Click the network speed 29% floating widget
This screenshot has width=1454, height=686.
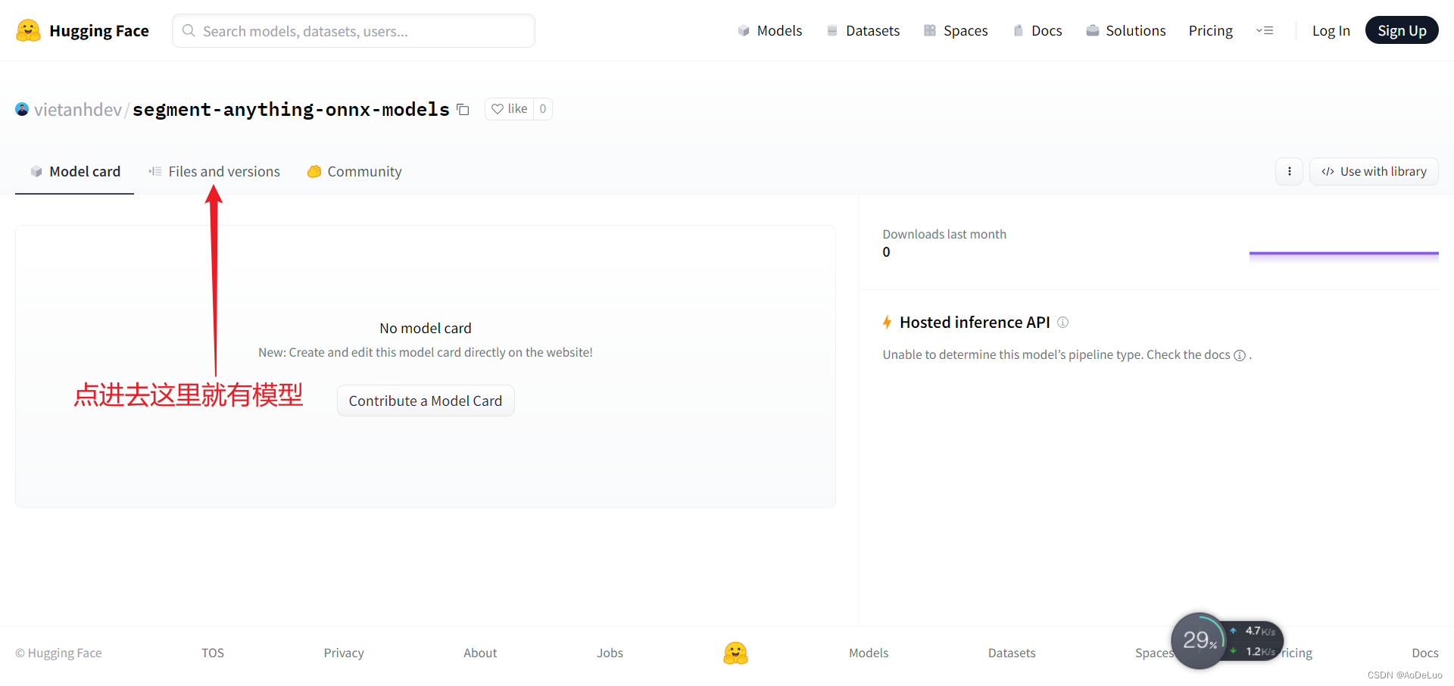tap(1227, 641)
